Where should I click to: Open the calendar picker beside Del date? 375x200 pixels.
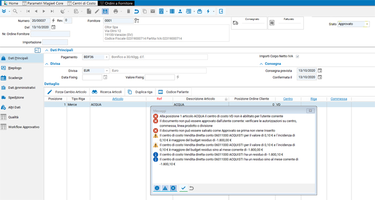click(x=54, y=27)
